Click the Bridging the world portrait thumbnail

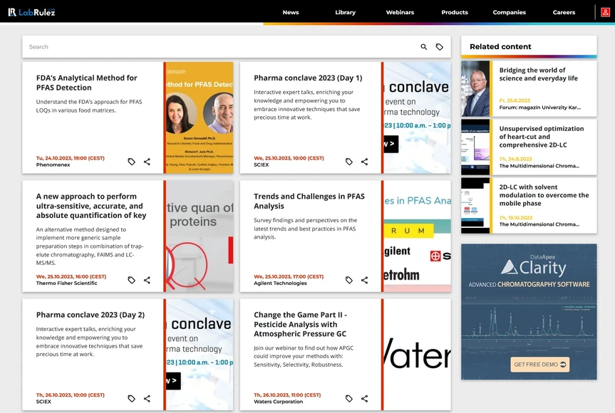475,88
